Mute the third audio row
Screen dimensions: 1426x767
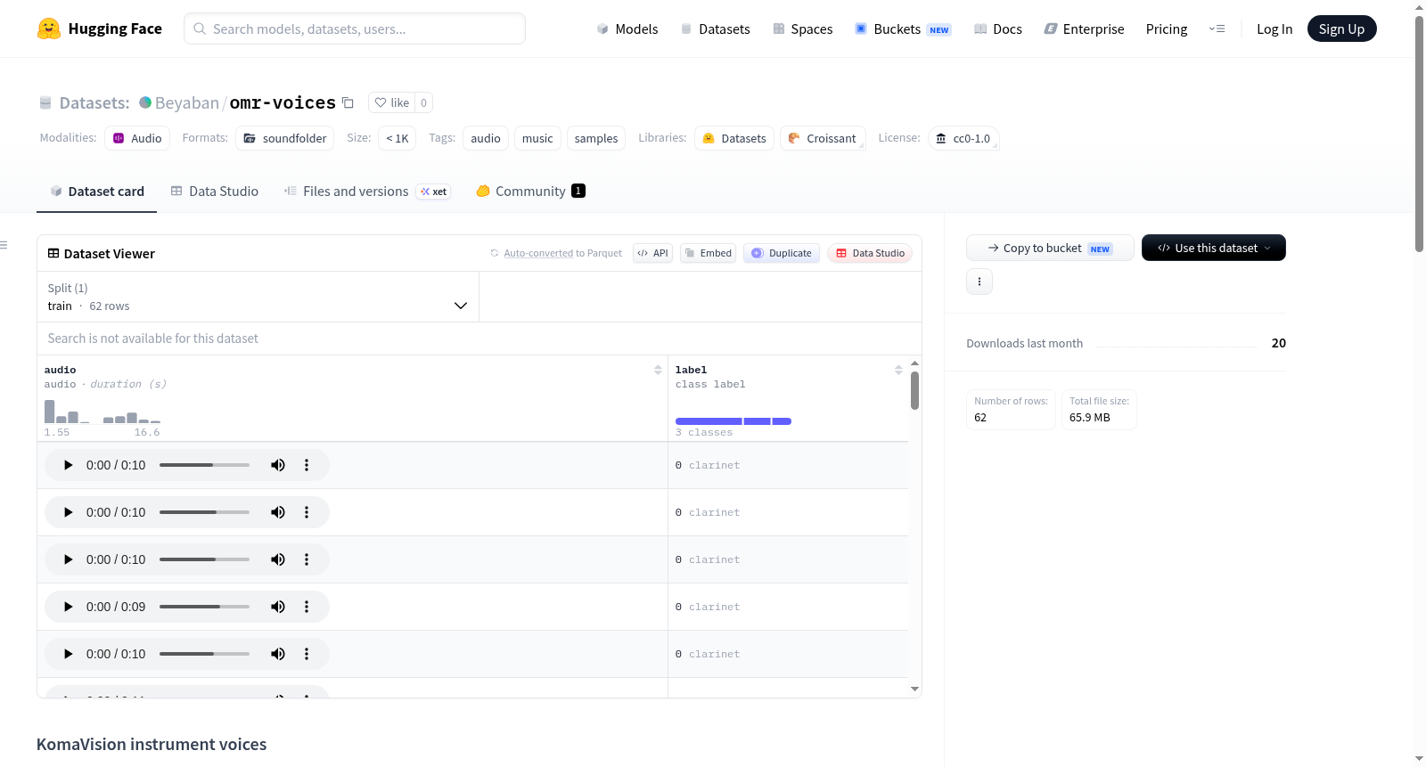278,559
